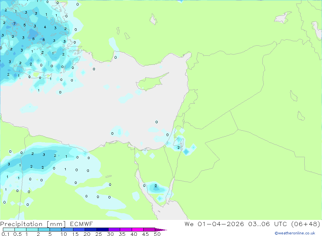Pick the 10–15 mm legend color swatch
The image size is (322, 236).
(67, 230)
